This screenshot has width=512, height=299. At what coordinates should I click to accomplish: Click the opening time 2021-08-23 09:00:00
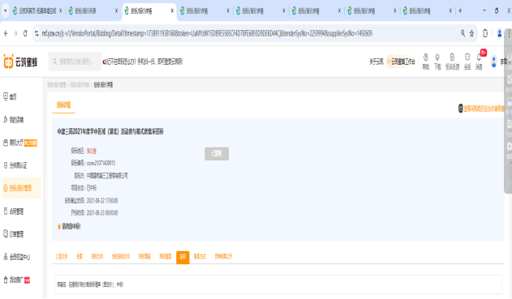click(102, 213)
